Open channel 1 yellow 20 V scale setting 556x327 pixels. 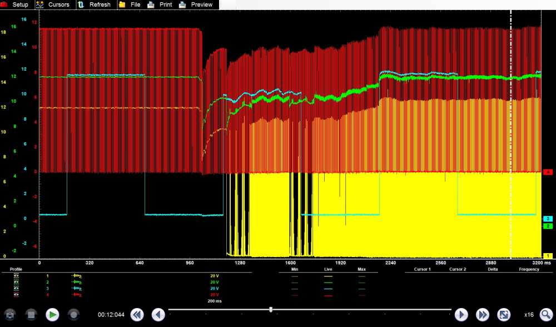[x=214, y=276]
